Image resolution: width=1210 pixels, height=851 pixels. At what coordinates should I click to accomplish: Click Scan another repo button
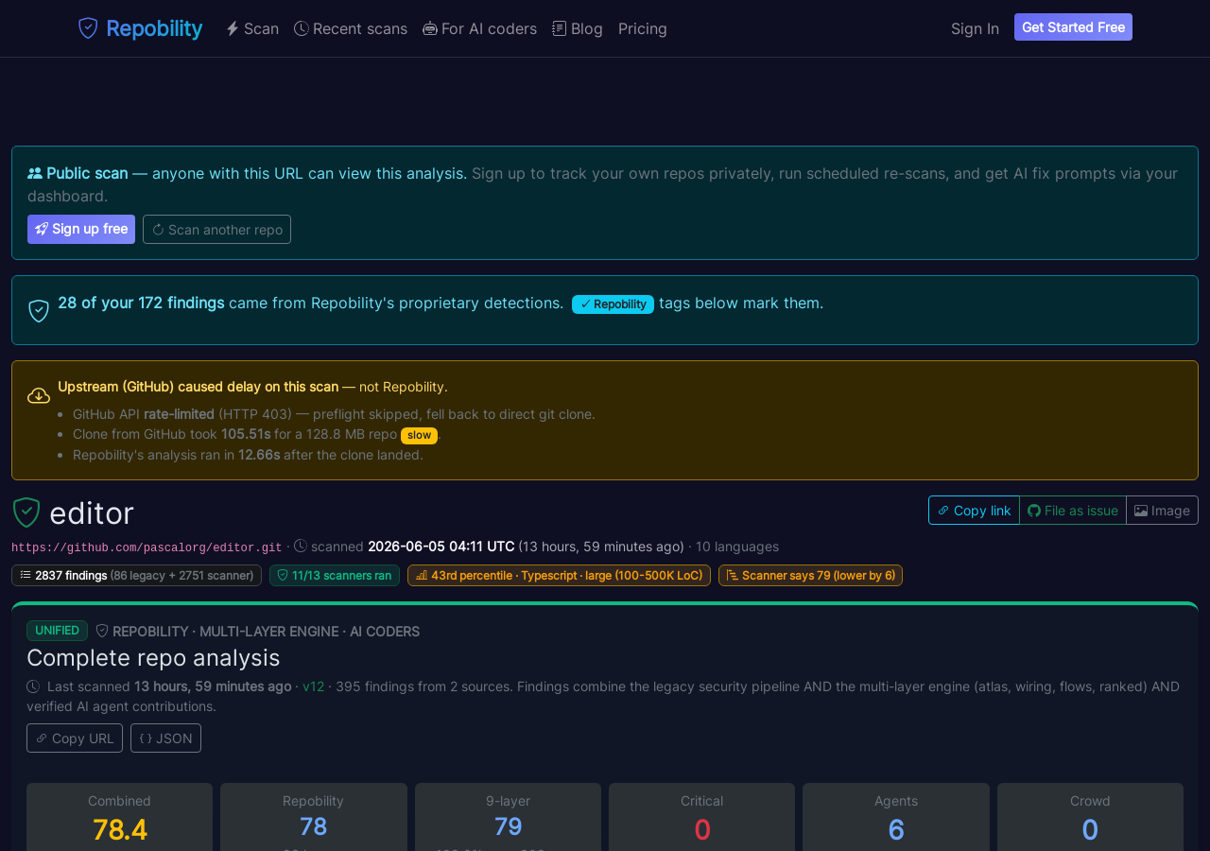tap(216, 229)
